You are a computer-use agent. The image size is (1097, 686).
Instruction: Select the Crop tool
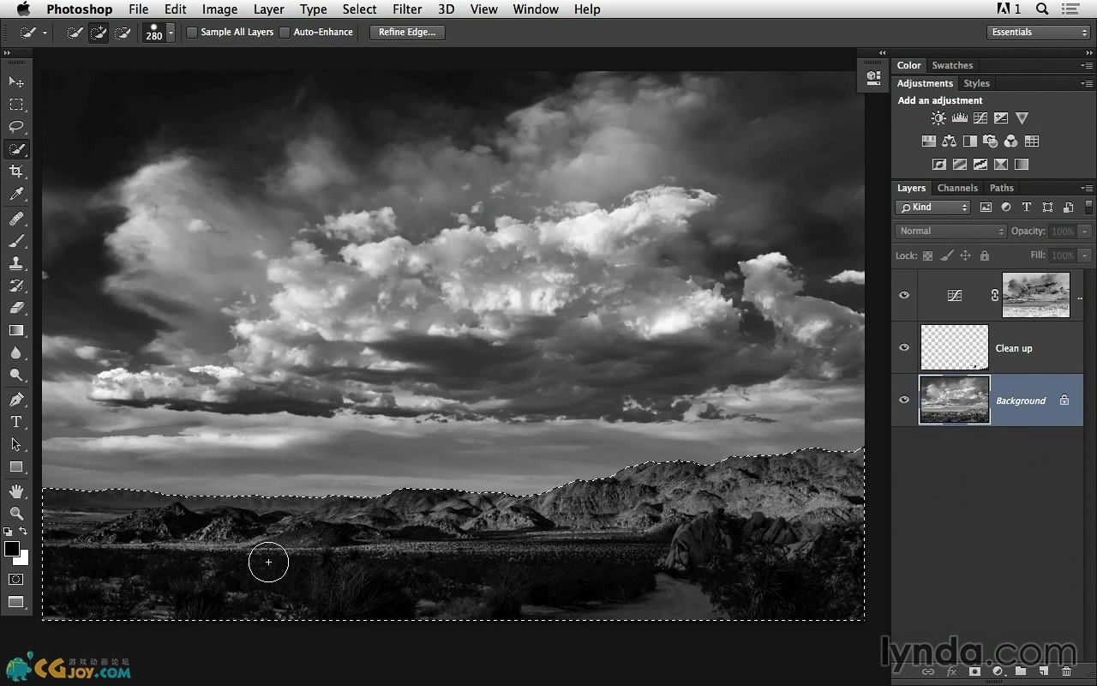click(16, 172)
